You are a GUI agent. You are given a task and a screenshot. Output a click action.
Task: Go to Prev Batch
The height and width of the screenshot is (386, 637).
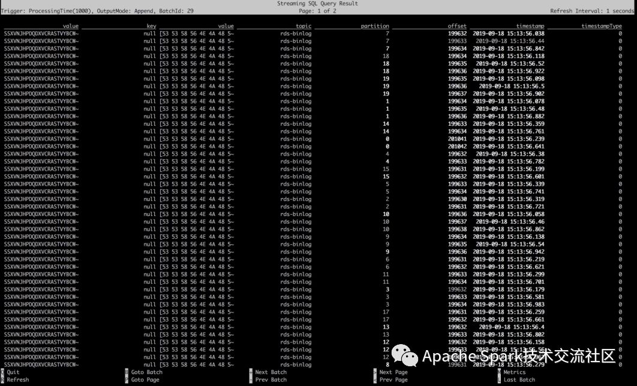(271, 379)
